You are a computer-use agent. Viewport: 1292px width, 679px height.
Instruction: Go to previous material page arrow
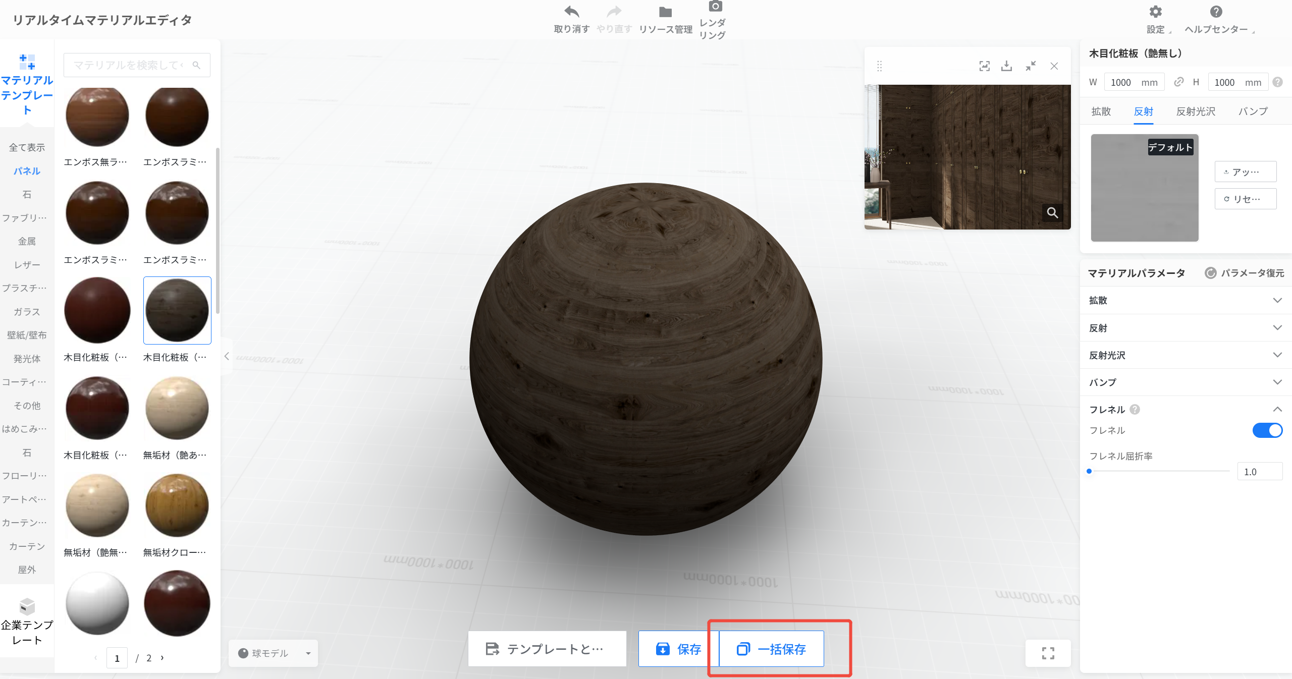click(96, 658)
